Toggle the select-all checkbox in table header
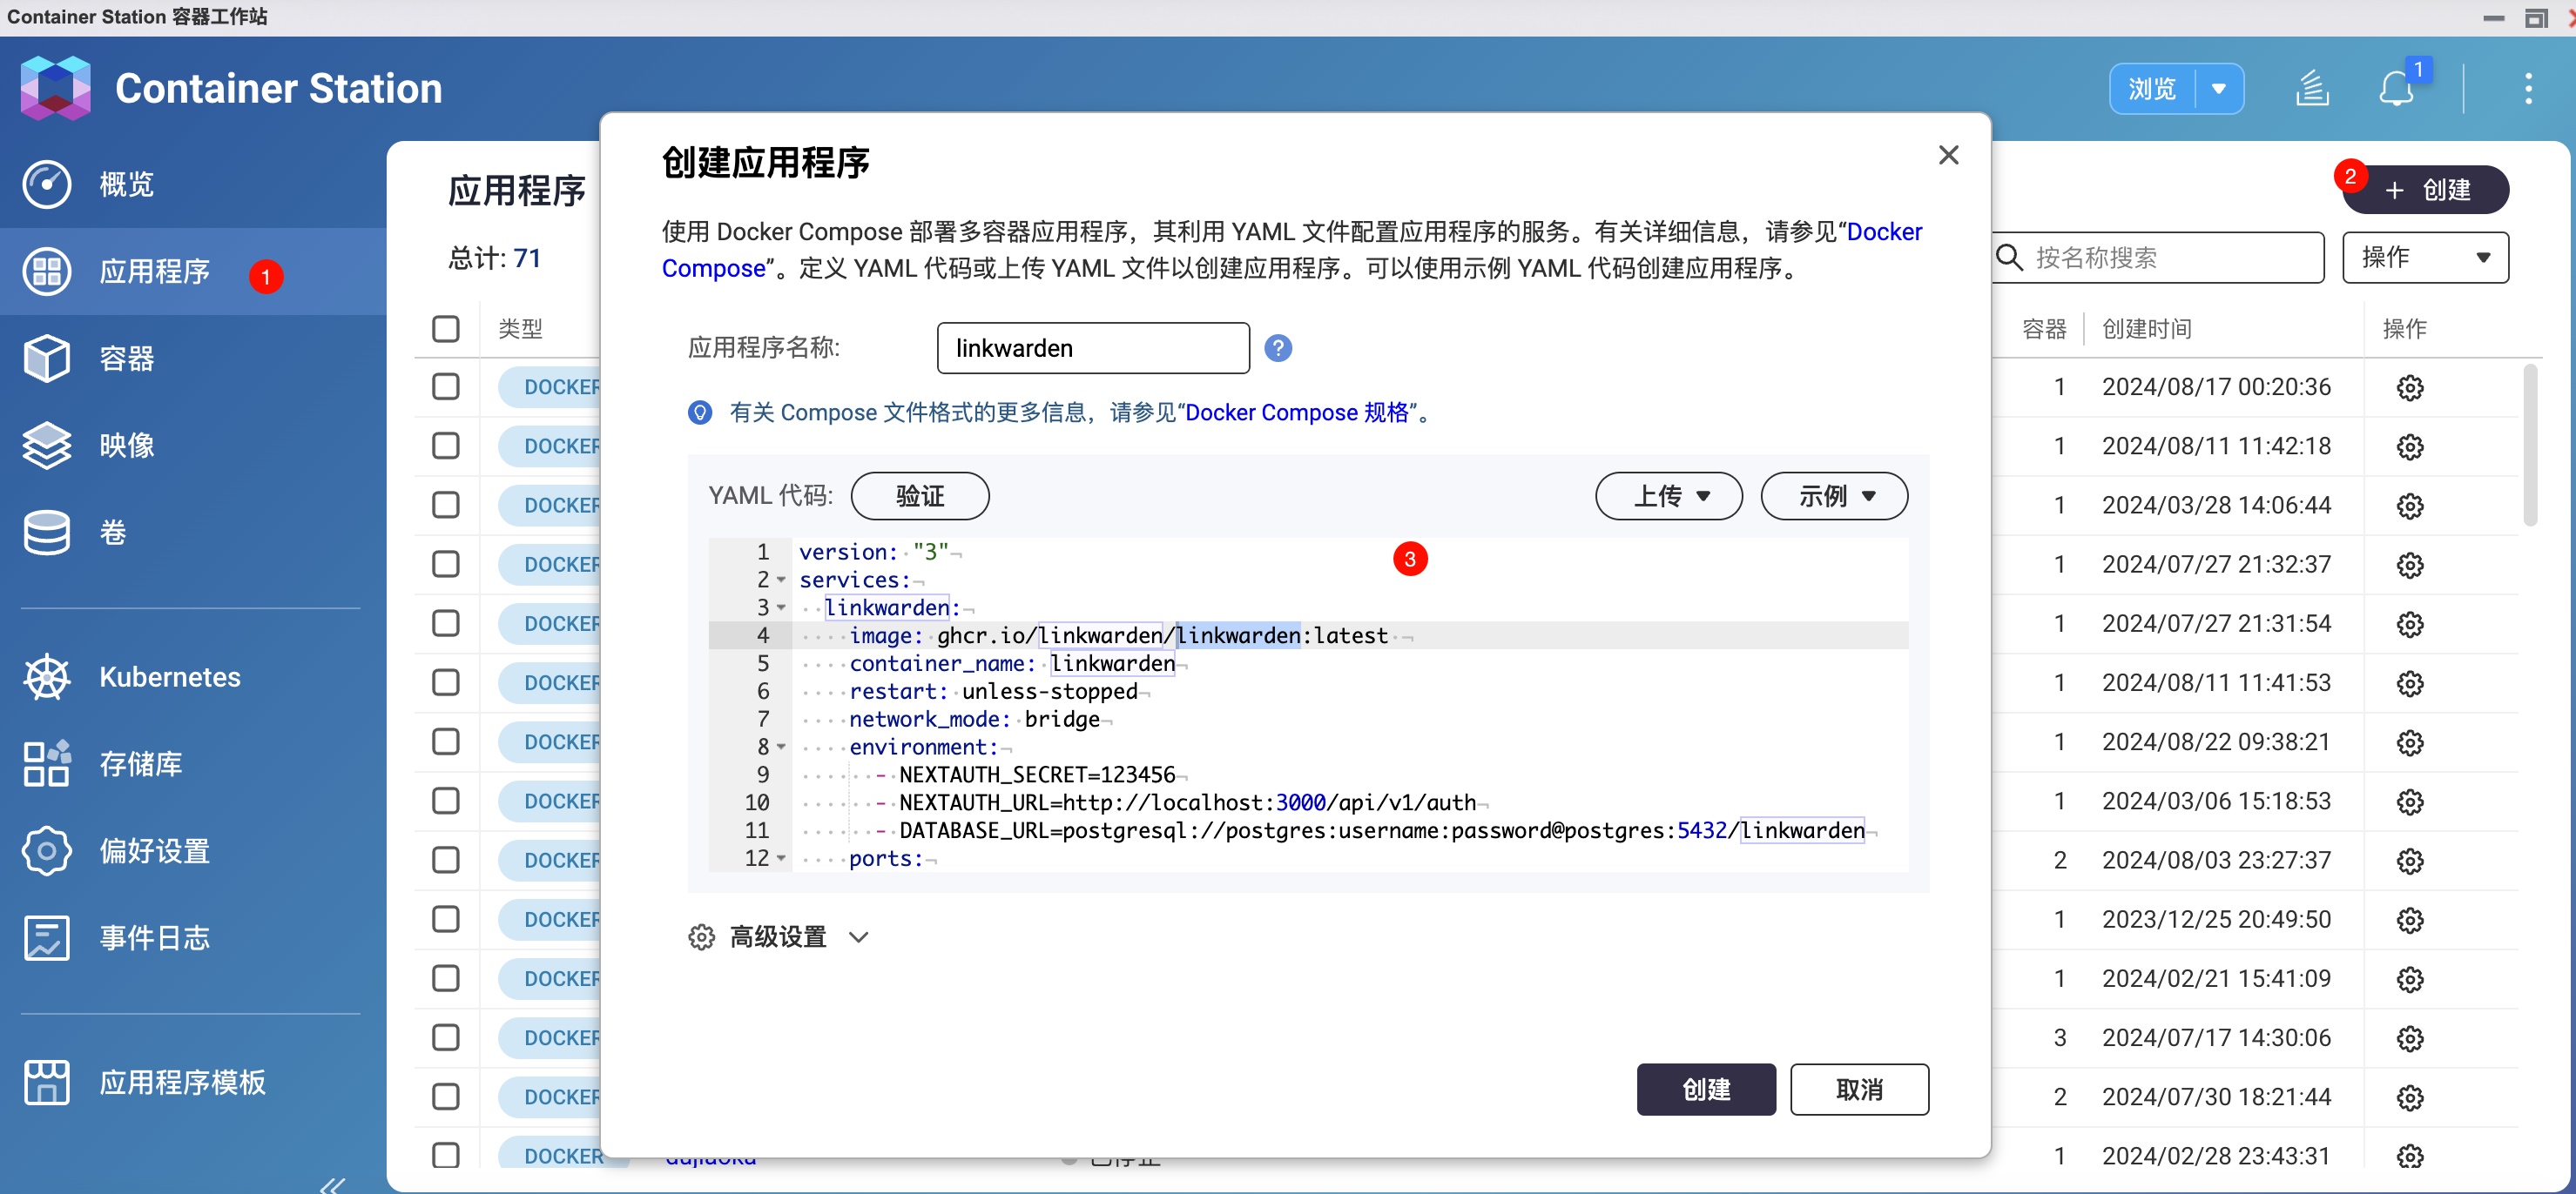The height and width of the screenshot is (1194, 2576). click(445, 329)
